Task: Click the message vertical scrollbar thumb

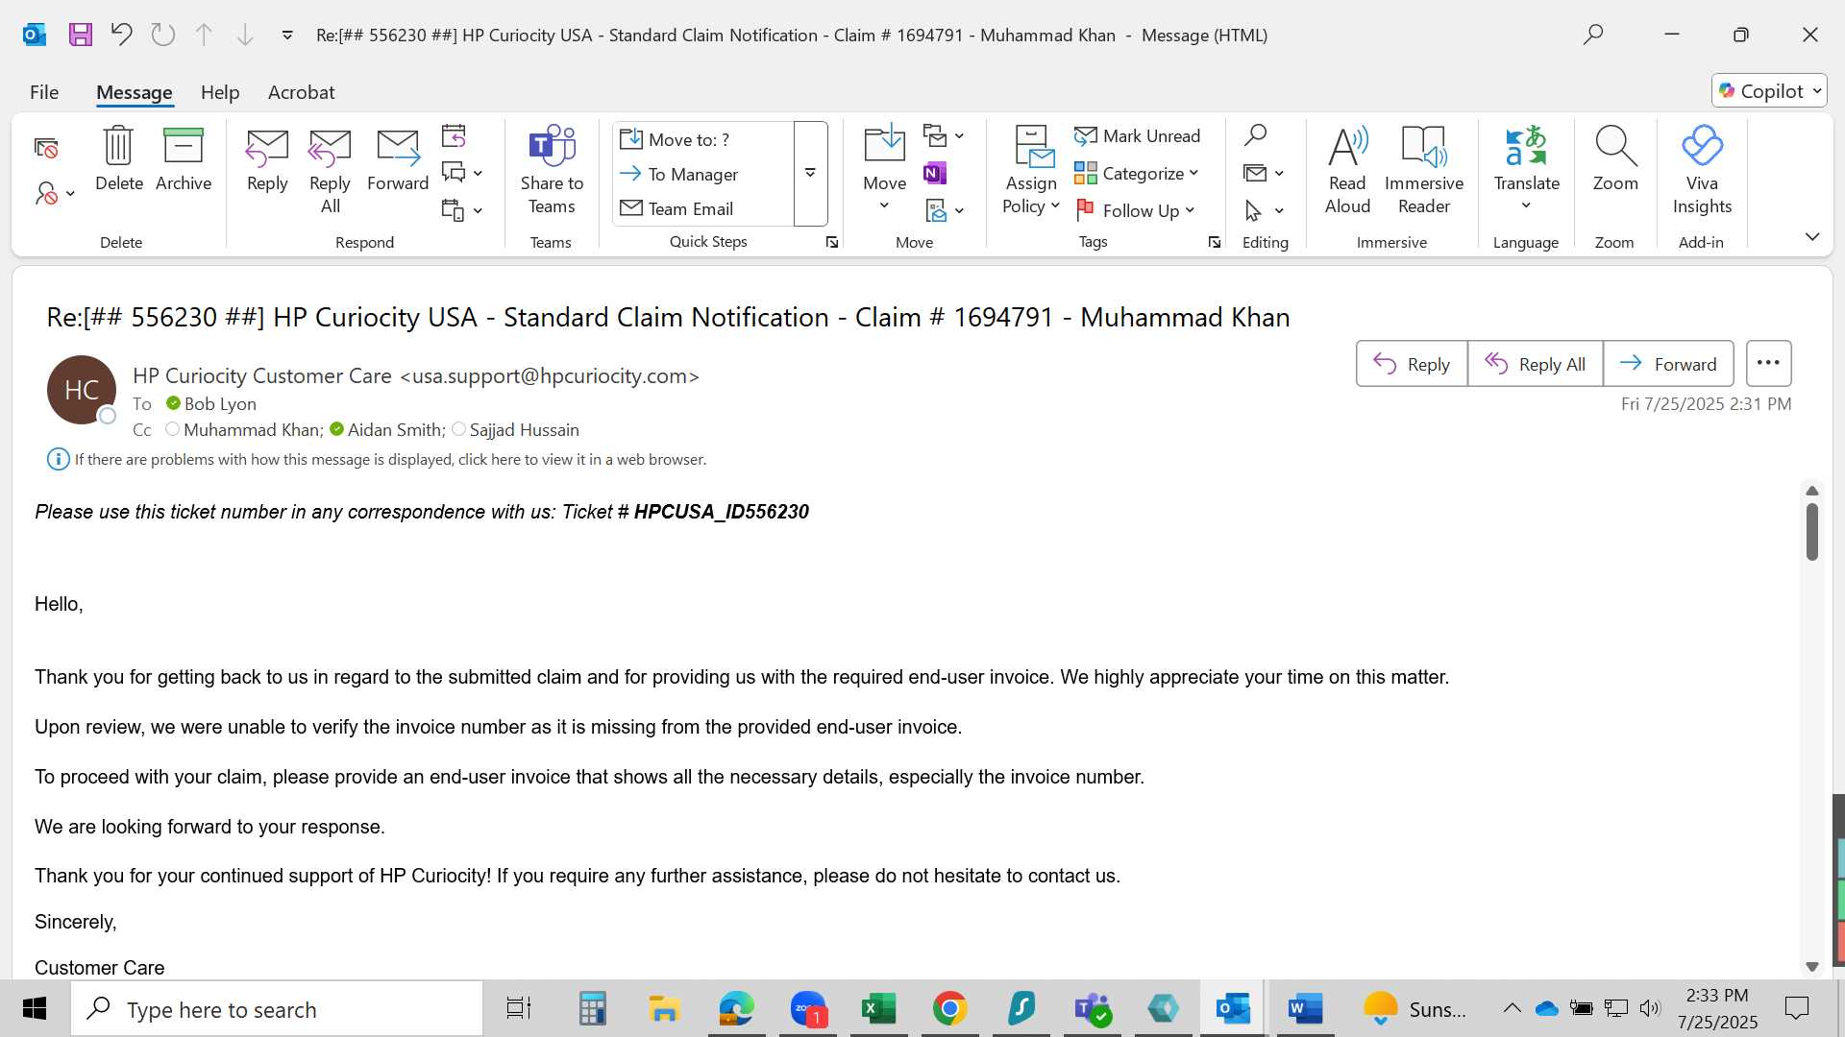Action: coord(1811,532)
